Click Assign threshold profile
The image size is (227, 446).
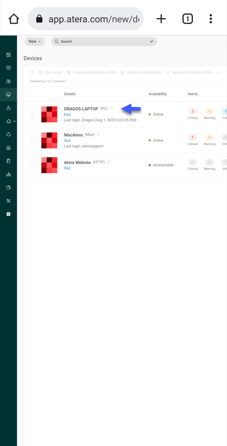(x=188, y=72)
